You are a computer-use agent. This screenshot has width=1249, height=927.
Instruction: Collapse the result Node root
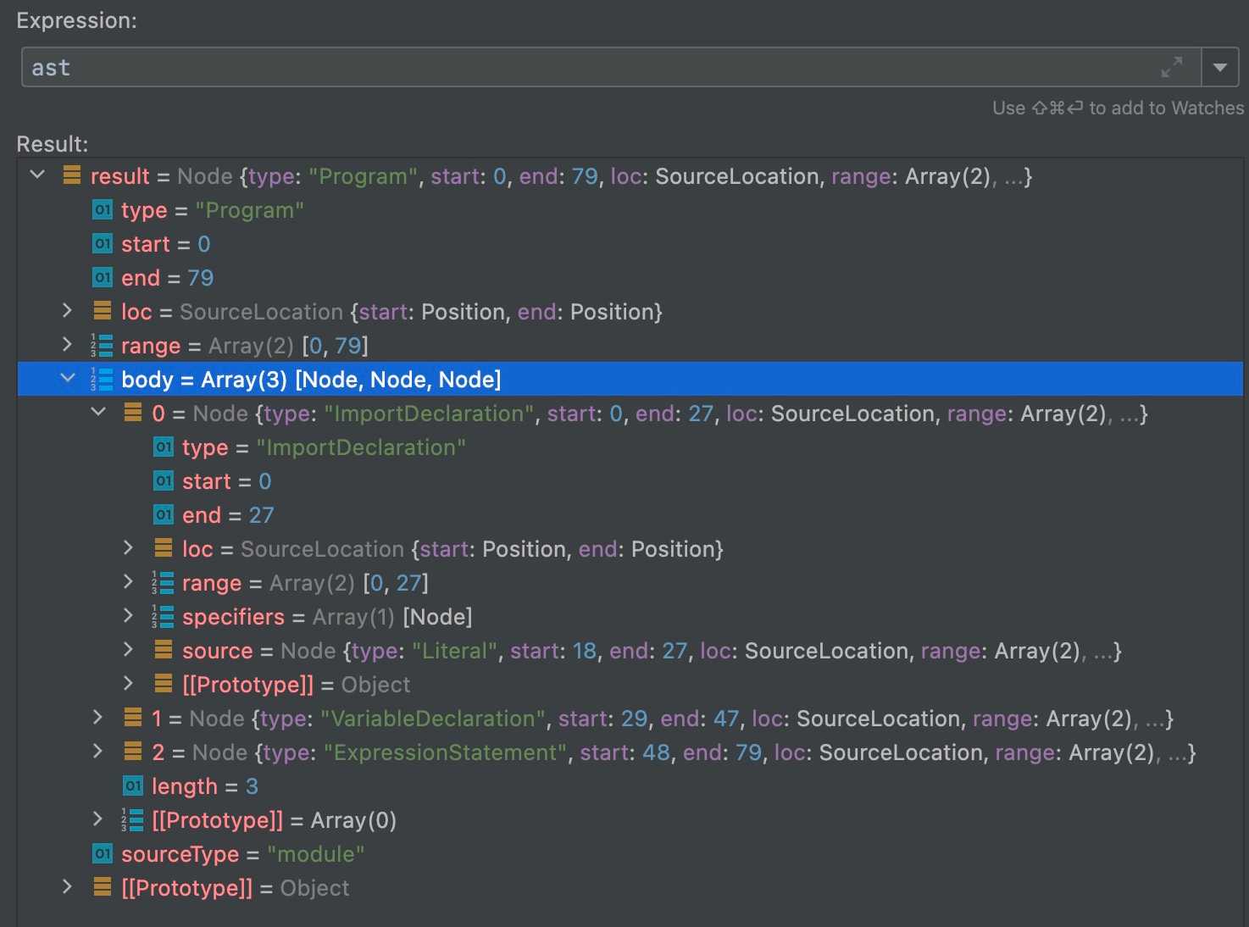pos(37,175)
